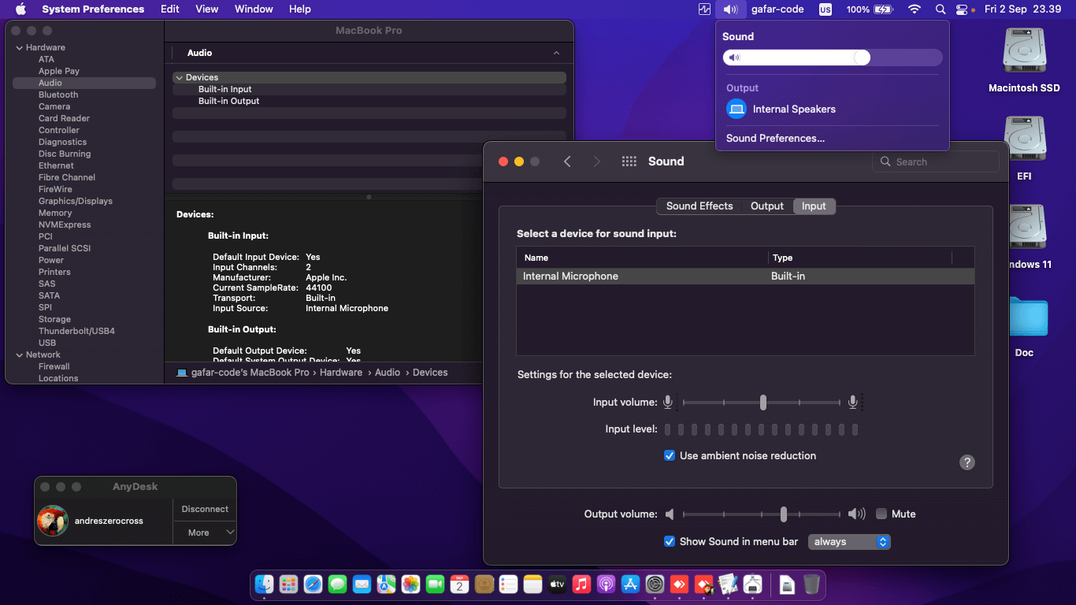Click the Wi-Fi icon in menu bar

click(915, 9)
